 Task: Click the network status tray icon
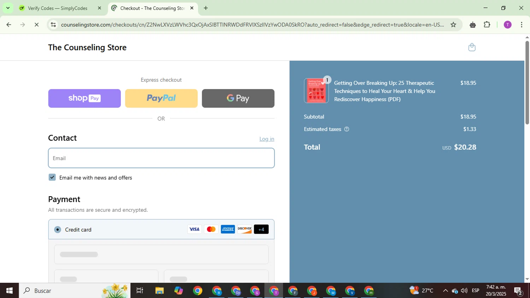click(455, 291)
